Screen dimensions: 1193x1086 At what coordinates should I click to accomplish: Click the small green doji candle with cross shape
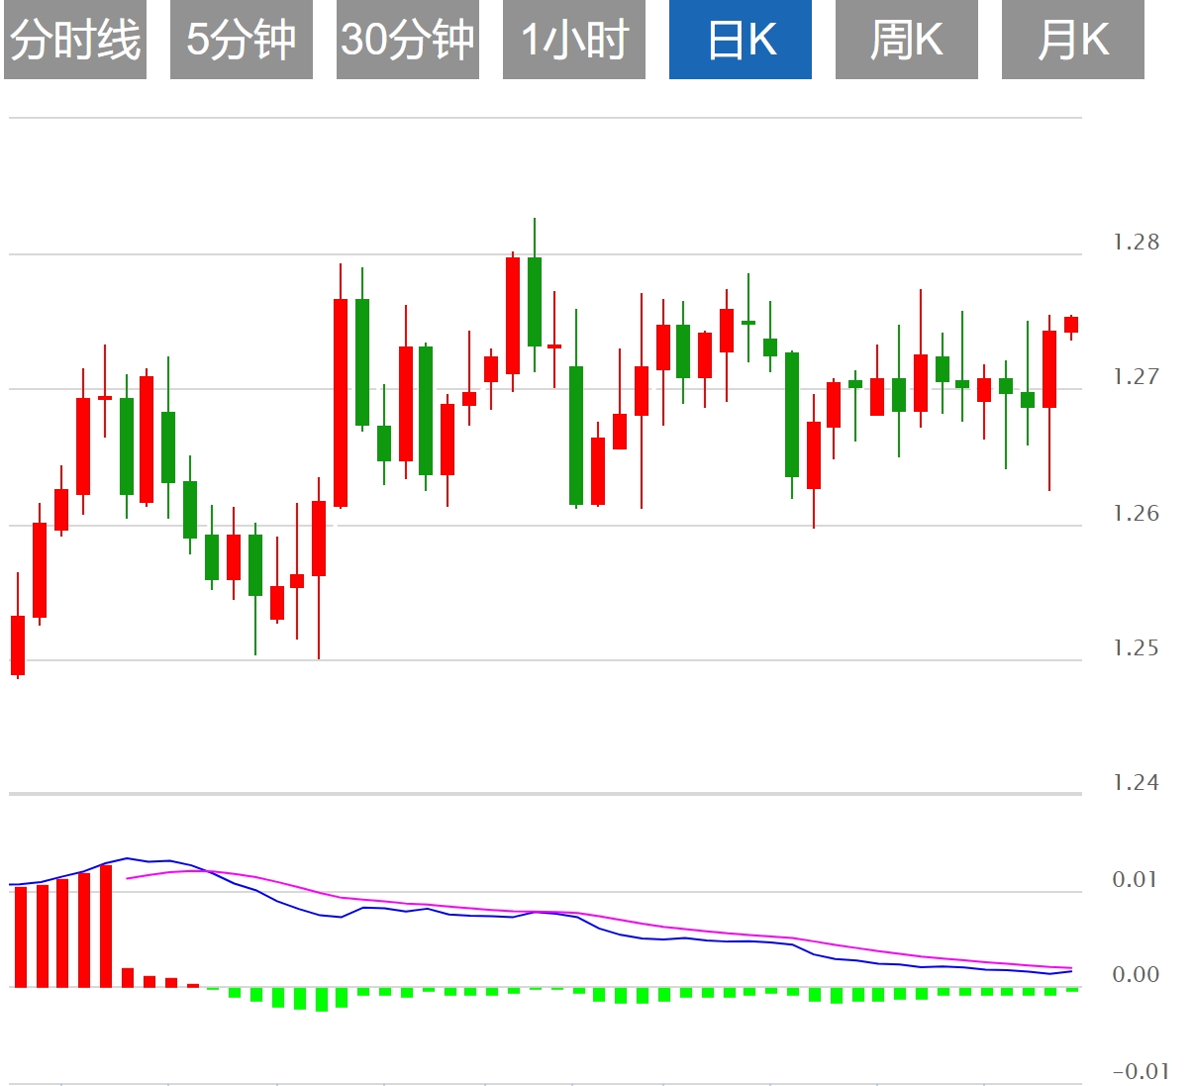click(x=748, y=323)
